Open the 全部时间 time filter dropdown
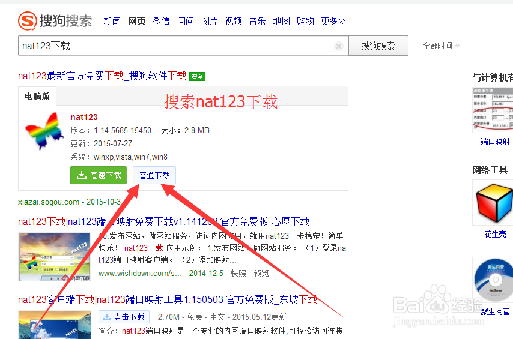 point(441,46)
